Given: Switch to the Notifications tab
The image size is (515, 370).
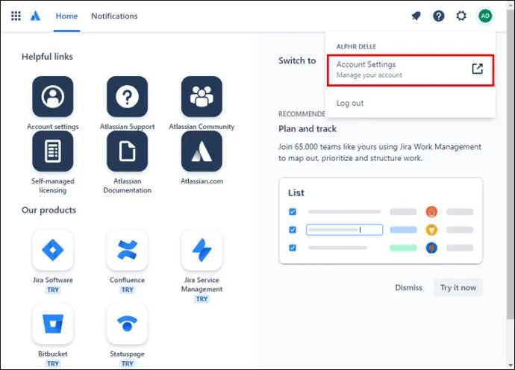Looking at the screenshot, I should click(114, 16).
